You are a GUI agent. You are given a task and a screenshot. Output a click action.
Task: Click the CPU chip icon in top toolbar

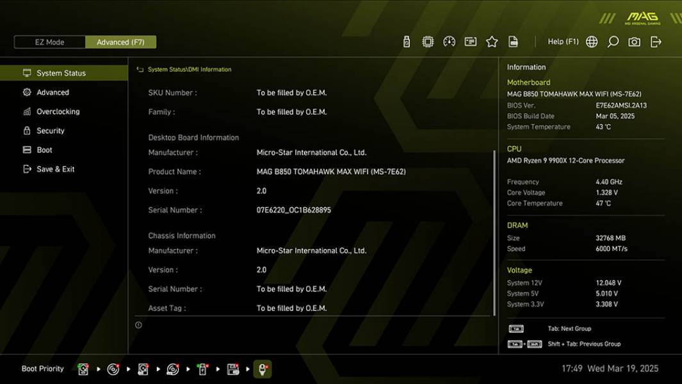pos(428,42)
